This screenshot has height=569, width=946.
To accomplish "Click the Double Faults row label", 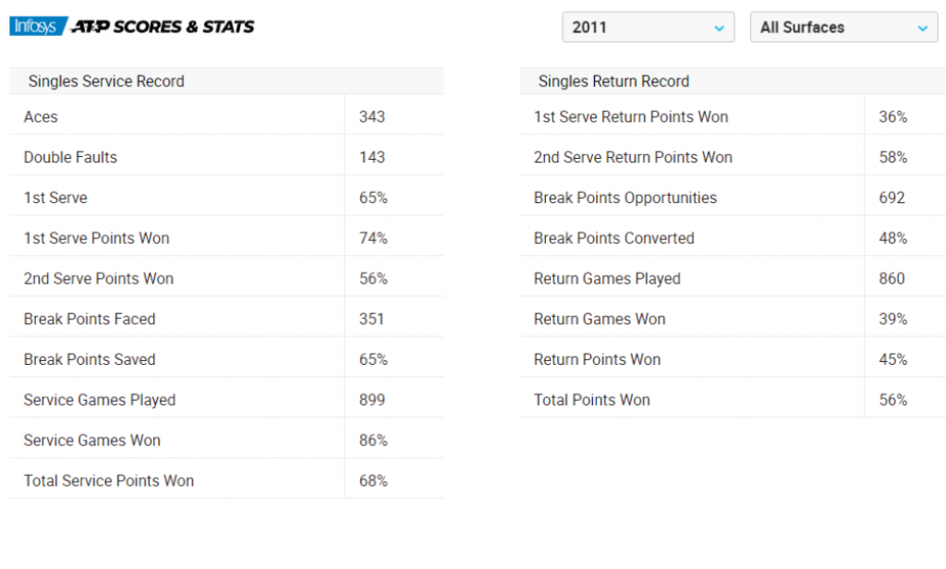I will tap(70, 157).
